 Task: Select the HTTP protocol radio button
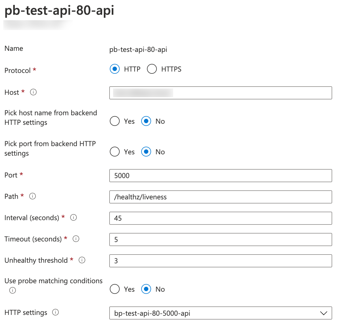tap(115, 69)
